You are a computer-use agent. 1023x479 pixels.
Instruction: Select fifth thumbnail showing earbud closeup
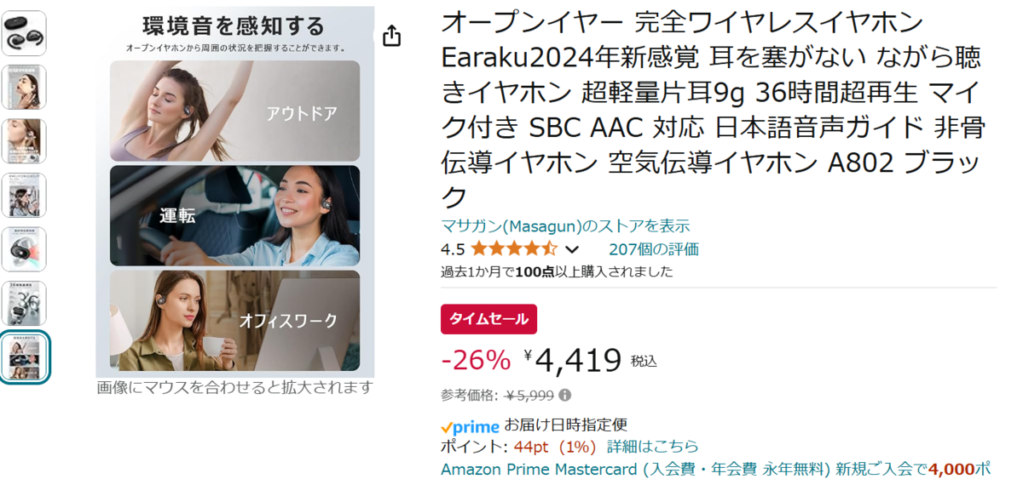point(24,249)
